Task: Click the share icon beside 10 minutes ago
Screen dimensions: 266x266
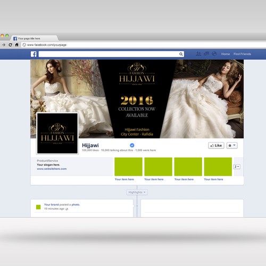Action: tap(66, 209)
